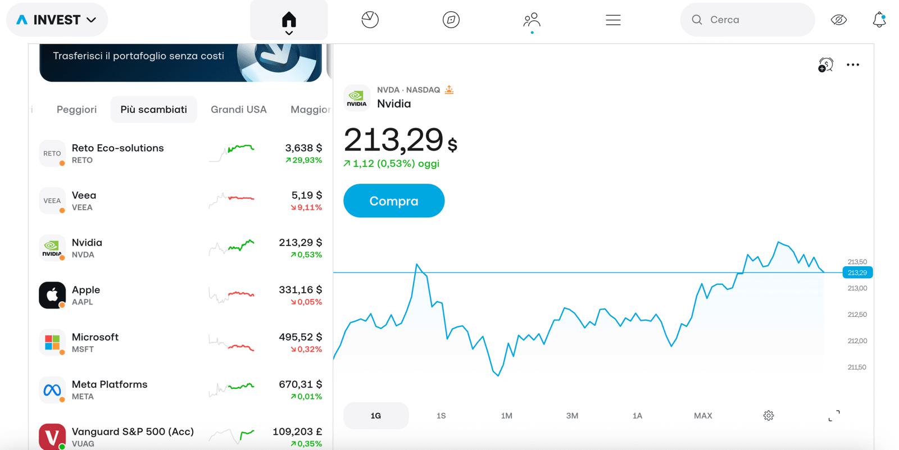Click the Meta 670,31 $ price
The width and height of the screenshot is (899, 450).
[301, 384]
